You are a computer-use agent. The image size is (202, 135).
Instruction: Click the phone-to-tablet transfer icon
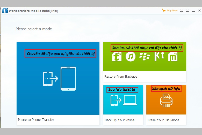(60, 79)
